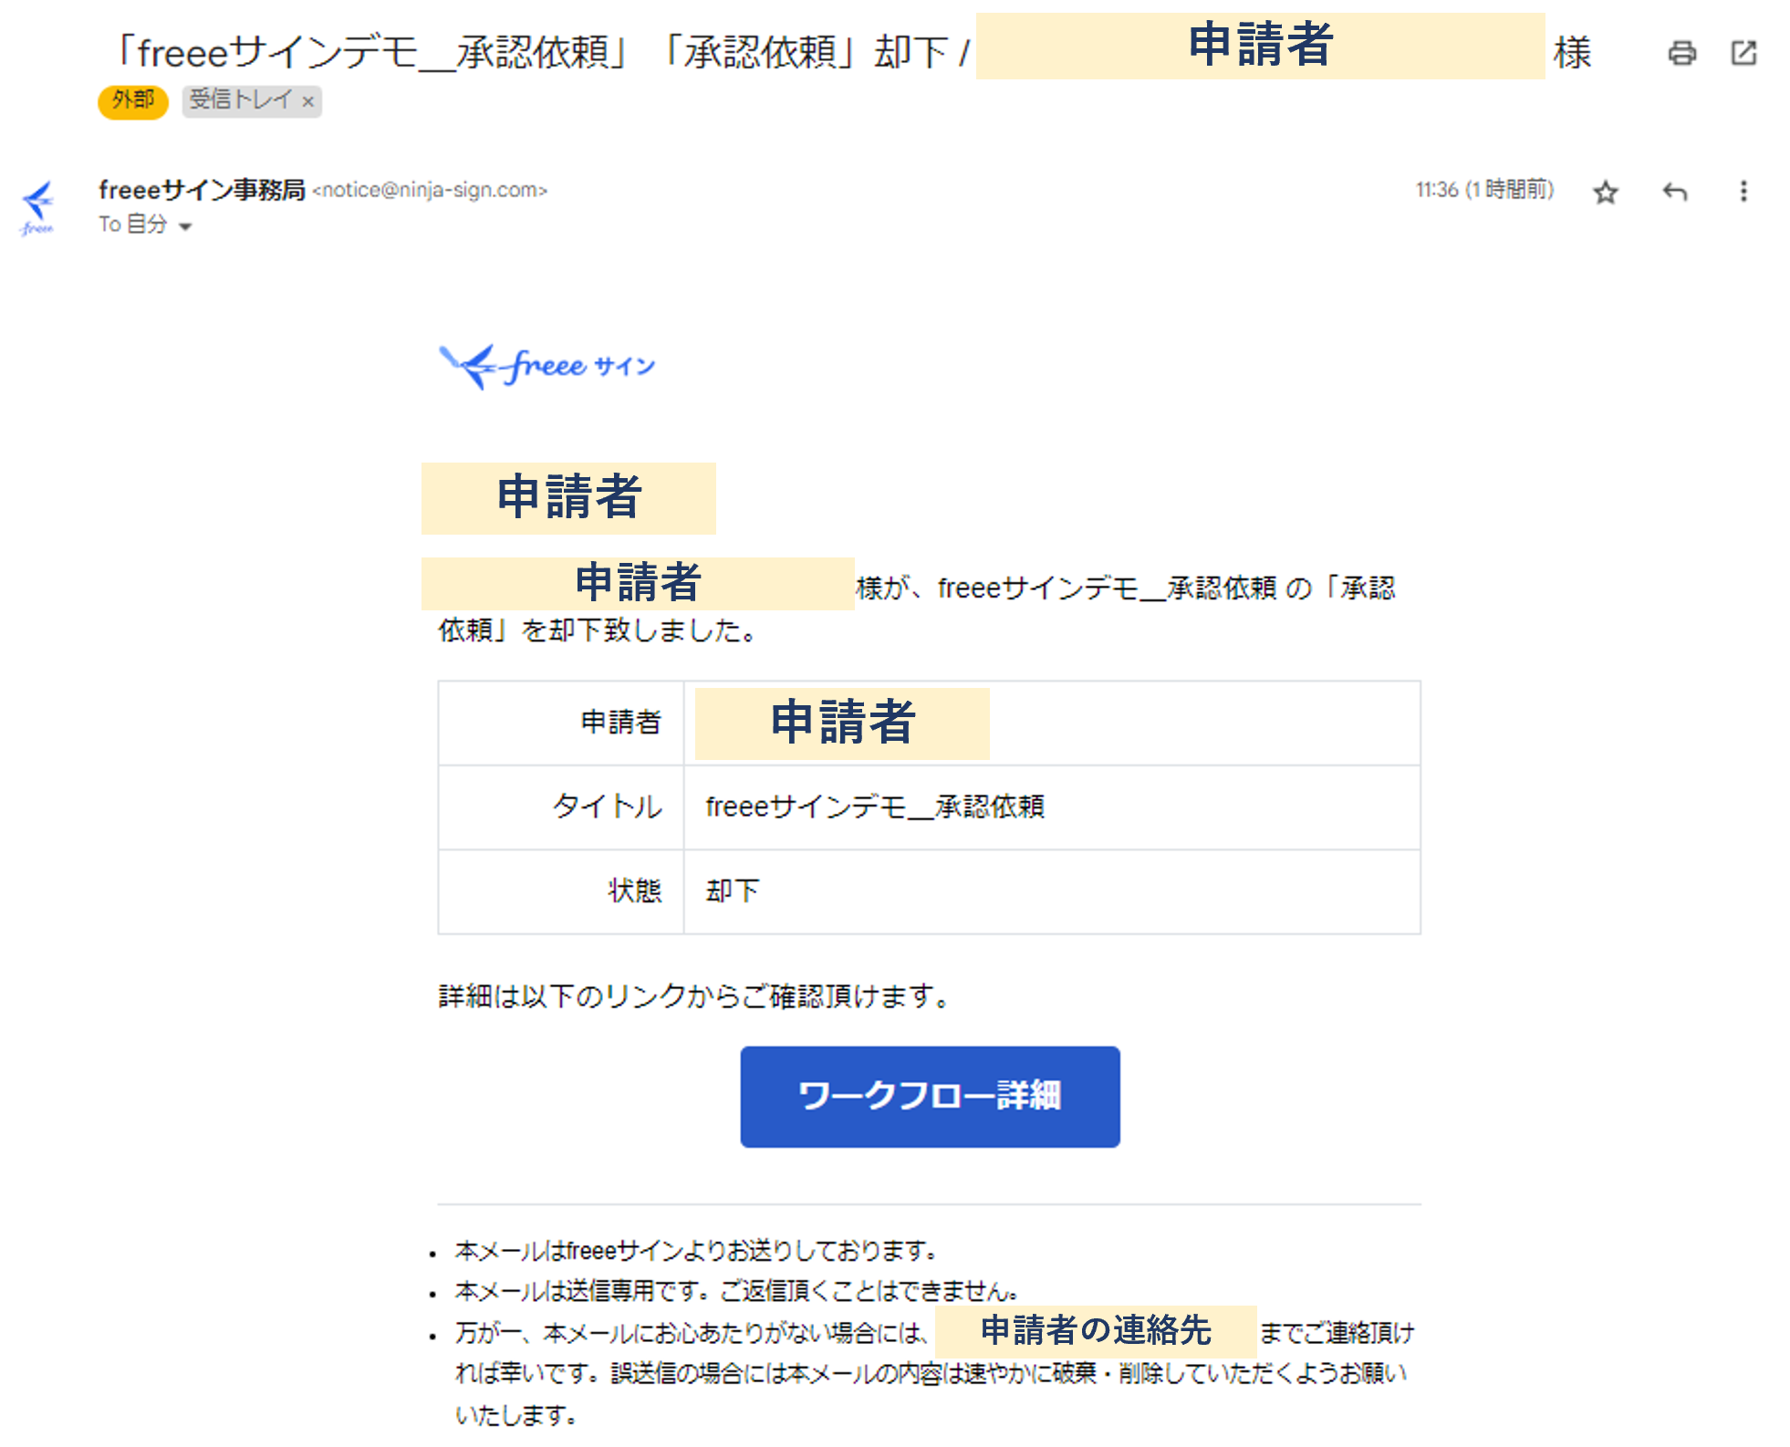Click the 申請者 row header cell
Screen dimensions: 1790x1447
pyautogui.click(x=561, y=723)
